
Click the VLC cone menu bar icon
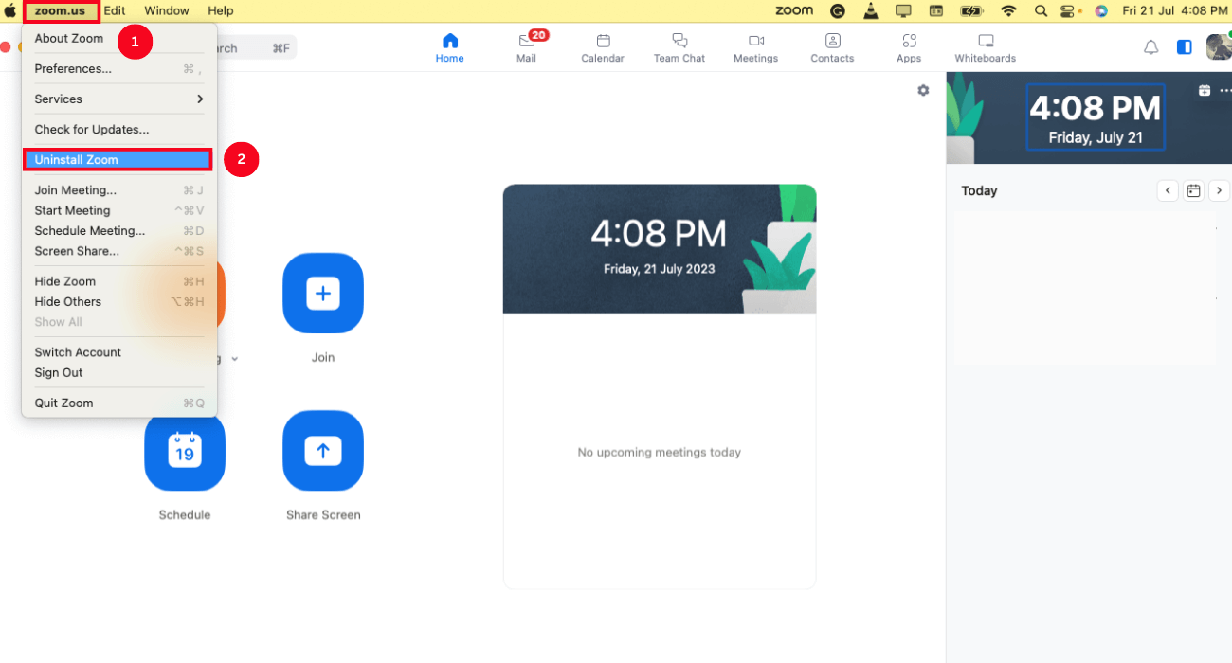pyautogui.click(x=870, y=11)
